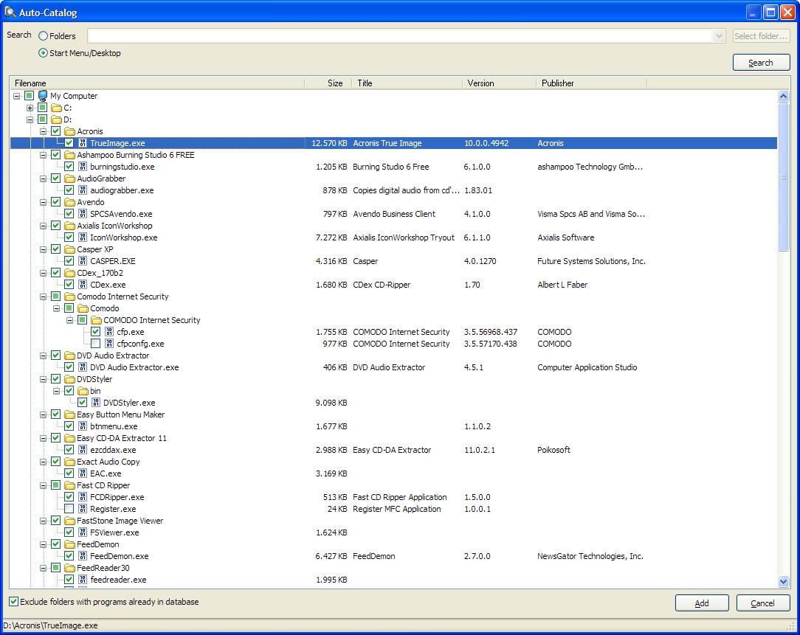This screenshot has width=800, height=635.
Task: Click the folder path input field
Action: [x=400, y=35]
